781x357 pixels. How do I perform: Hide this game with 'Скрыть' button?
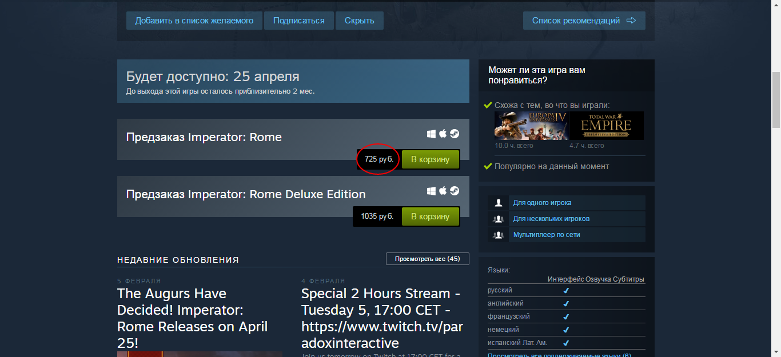click(x=359, y=21)
